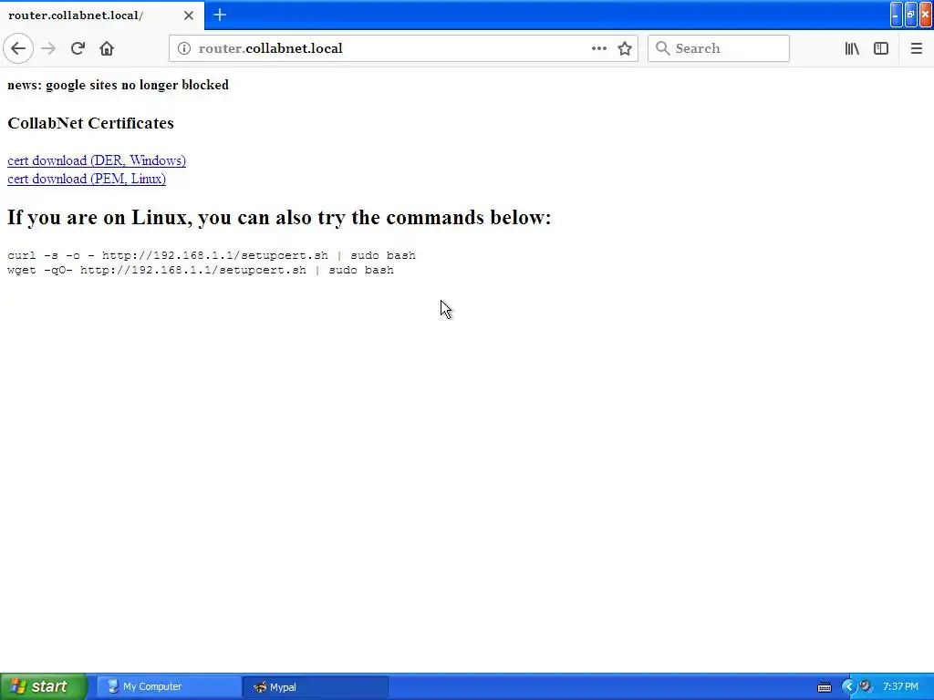This screenshot has height=700, width=934.
Task: Minimize the browser window
Action: point(896,15)
